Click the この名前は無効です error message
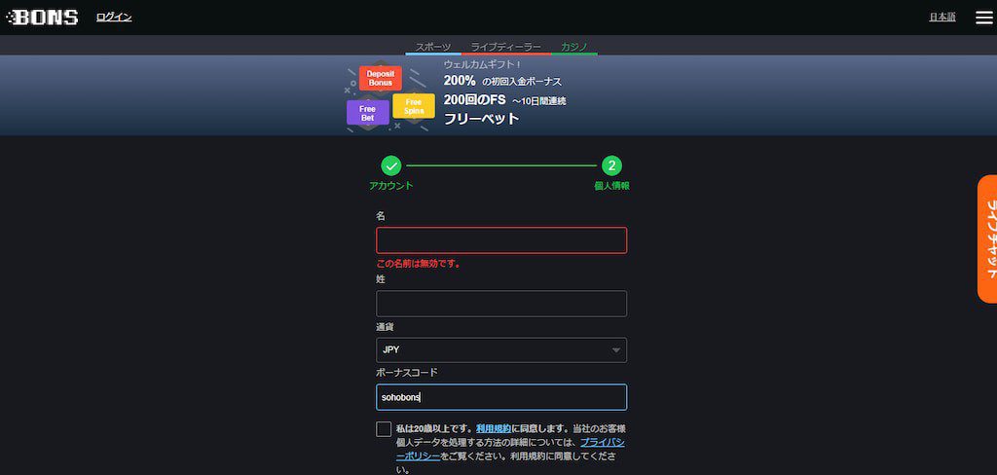Image resolution: width=997 pixels, height=475 pixels. coord(419,263)
